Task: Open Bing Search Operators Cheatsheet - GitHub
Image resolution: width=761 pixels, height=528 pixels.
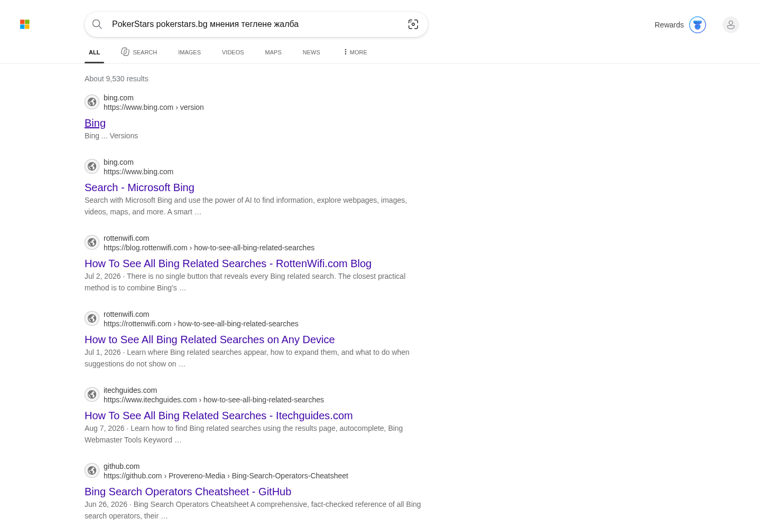Action: click(x=188, y=492)
